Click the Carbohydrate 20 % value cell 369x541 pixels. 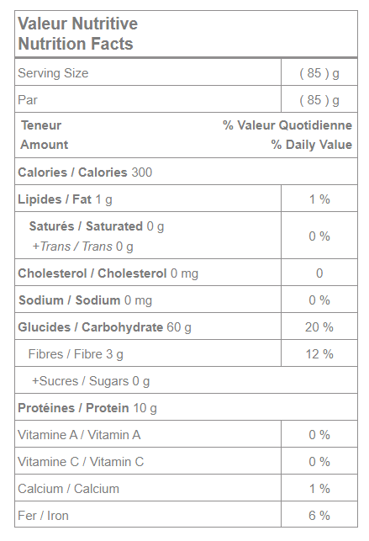[x=319, y=327]
